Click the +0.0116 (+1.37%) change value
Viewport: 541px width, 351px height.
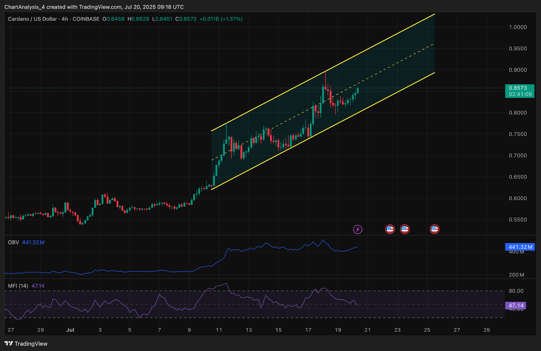click(221, 19)
